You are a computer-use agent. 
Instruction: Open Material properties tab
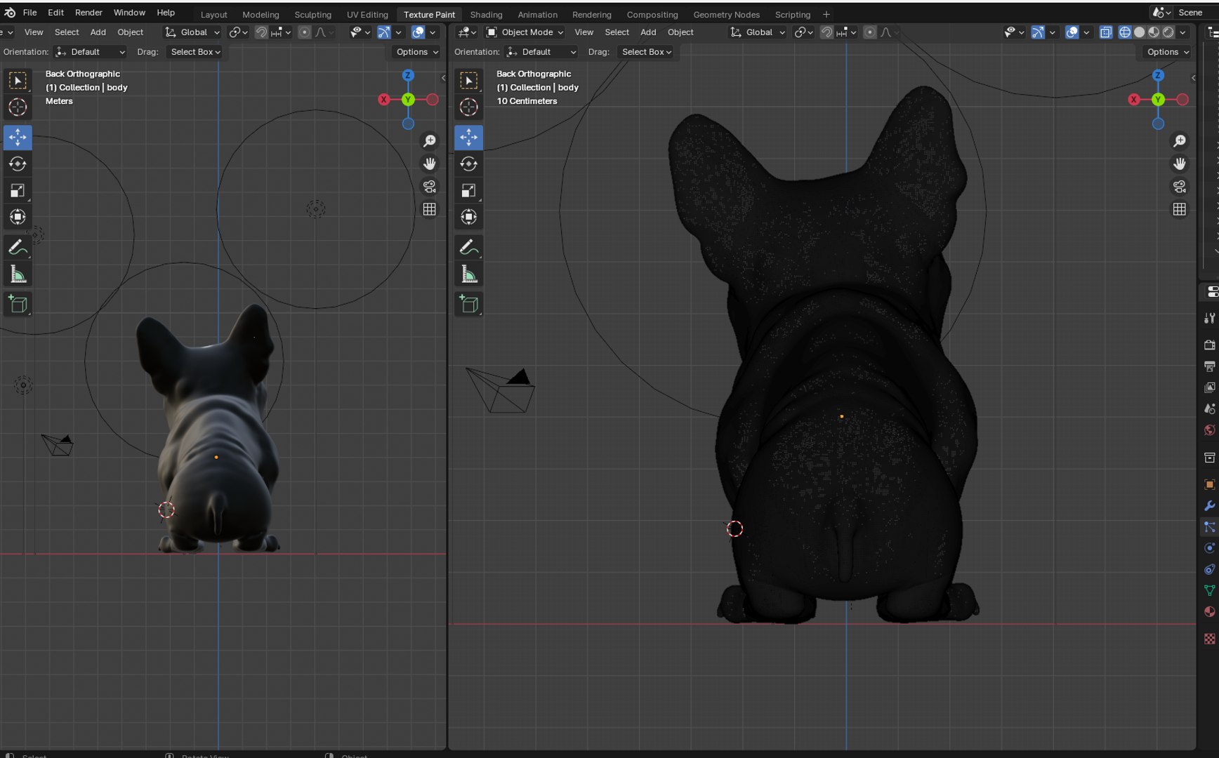[1209, 612]
